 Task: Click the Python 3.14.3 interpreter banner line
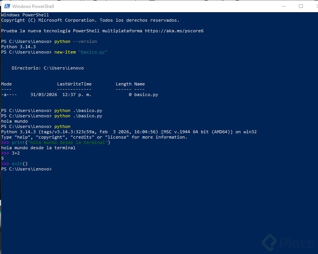tap(129, 132)
